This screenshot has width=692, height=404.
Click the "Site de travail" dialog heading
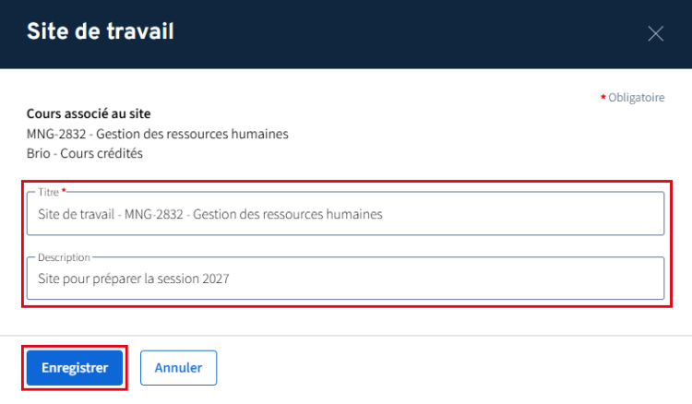pos(101,32)
